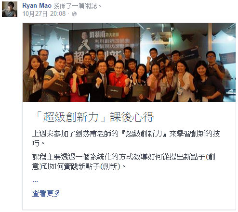Open Ryan Mao's profile picture

[x=10, y=9]
